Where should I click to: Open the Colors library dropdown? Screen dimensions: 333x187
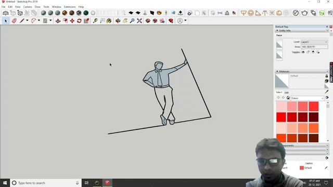pyautogui.click(x=307, y=98)
